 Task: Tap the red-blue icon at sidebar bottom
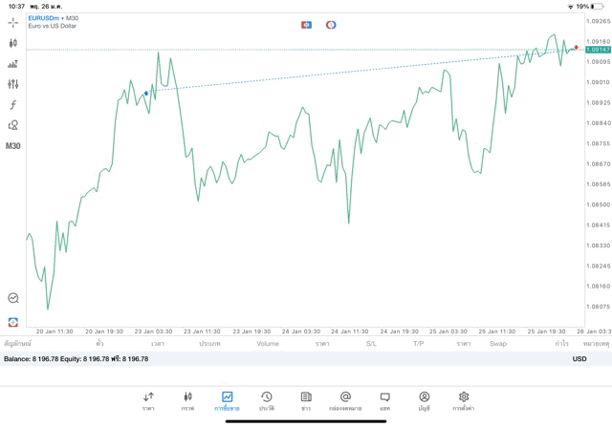[x=12, y=322]
